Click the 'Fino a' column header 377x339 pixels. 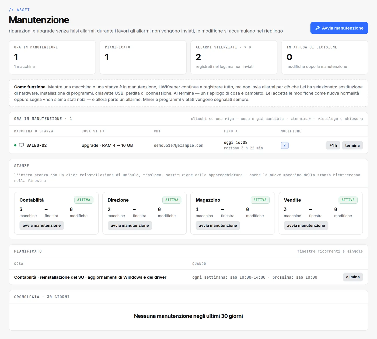(231, 131)
